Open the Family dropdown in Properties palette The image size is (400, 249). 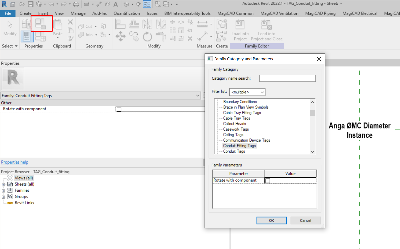coord(198,95)
